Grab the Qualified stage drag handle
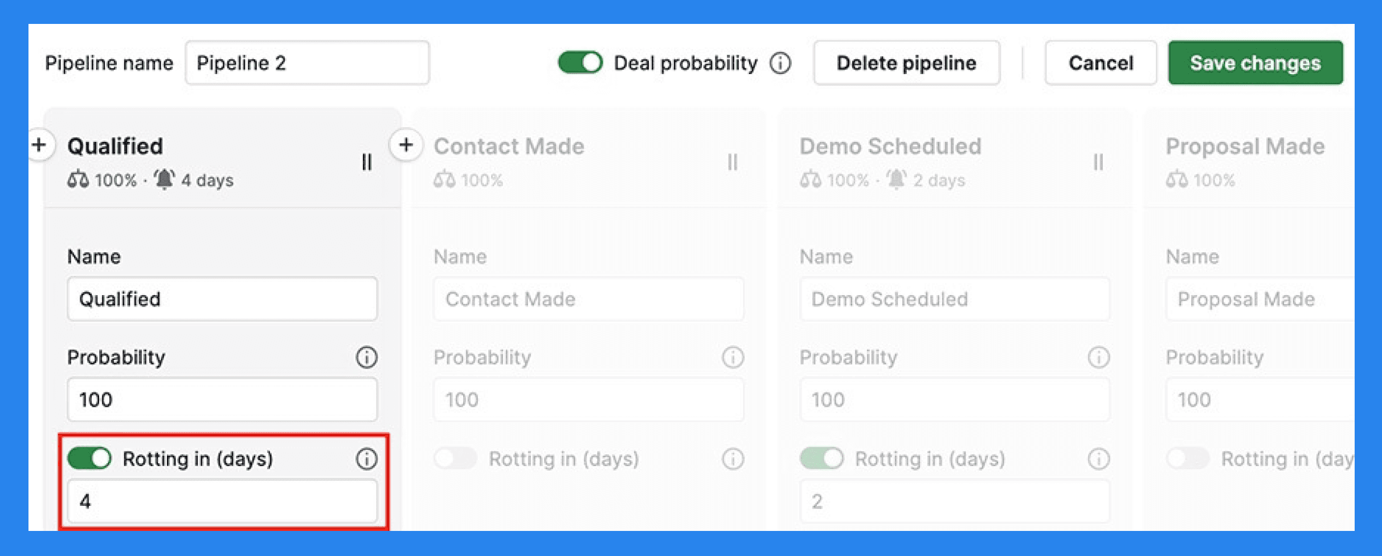1382x556 pixels. point(367,162)
